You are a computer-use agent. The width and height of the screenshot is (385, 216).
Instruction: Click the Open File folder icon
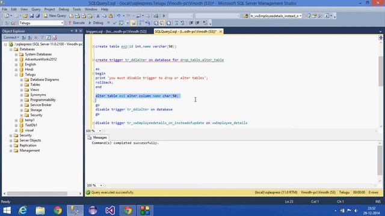[25, 16]
